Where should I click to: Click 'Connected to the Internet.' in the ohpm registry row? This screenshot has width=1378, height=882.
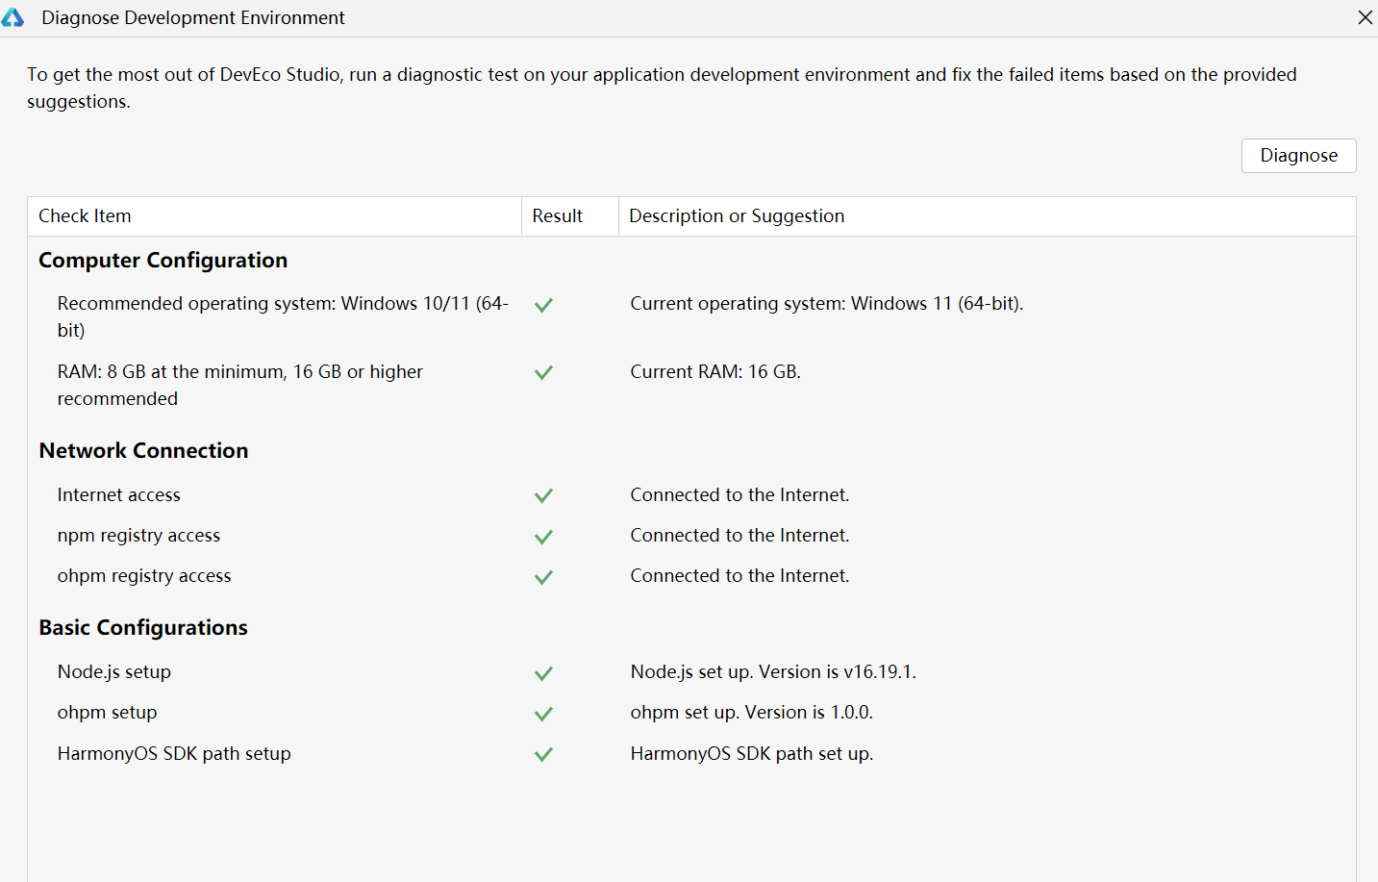739,576
